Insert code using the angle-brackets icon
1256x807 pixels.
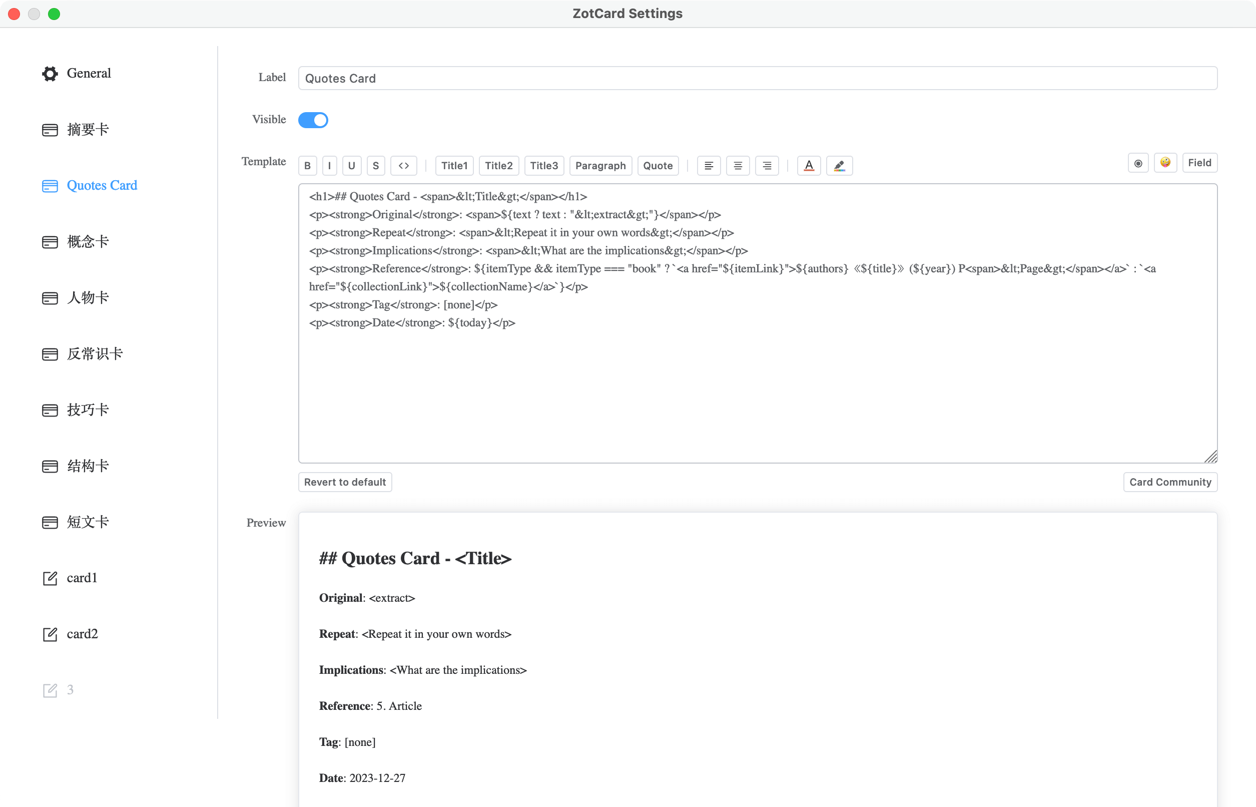(x=403, y=166)
